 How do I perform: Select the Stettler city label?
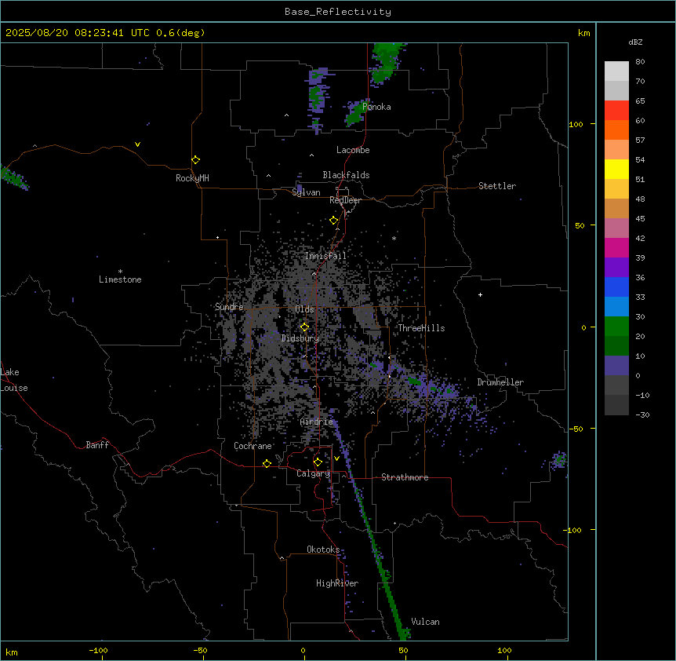tap(497, 186)
